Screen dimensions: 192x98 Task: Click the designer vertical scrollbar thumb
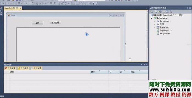[x=147, y=30]
